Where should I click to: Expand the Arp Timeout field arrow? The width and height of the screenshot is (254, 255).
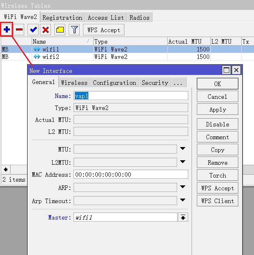pos(183,201)
